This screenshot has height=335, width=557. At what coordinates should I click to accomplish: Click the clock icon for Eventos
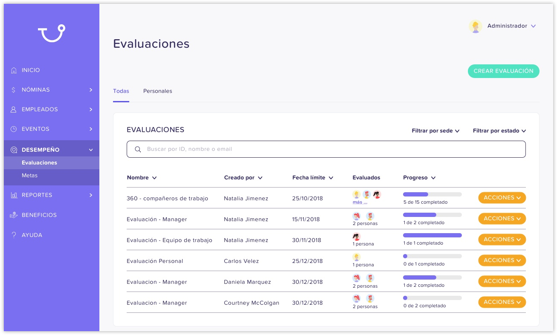tap(14, 129)
